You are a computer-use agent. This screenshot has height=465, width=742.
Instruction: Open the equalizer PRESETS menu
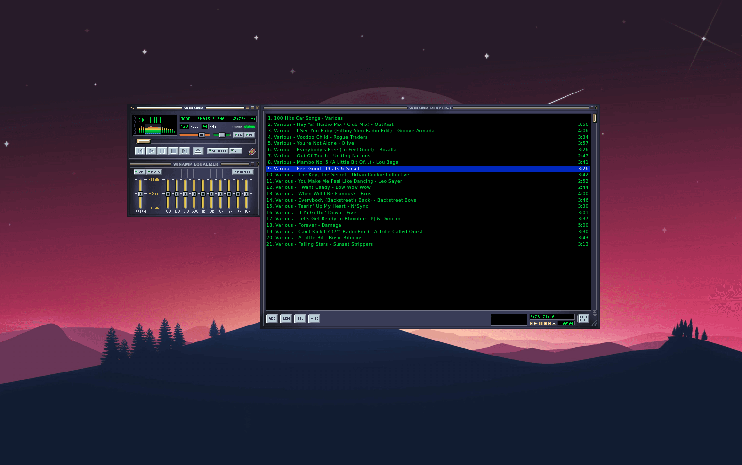(x=243, y=171)
